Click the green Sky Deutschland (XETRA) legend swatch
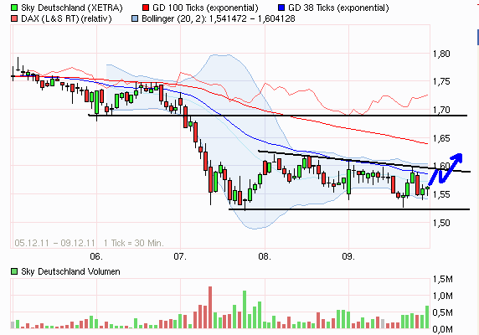Viewport: 479px width, 335px height. point(14,8)
